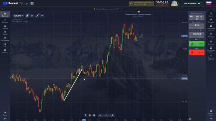This screenshot has height=121, width=216.
Task: Open the Pending trades hourglass icon
Action: pos(211,49)
